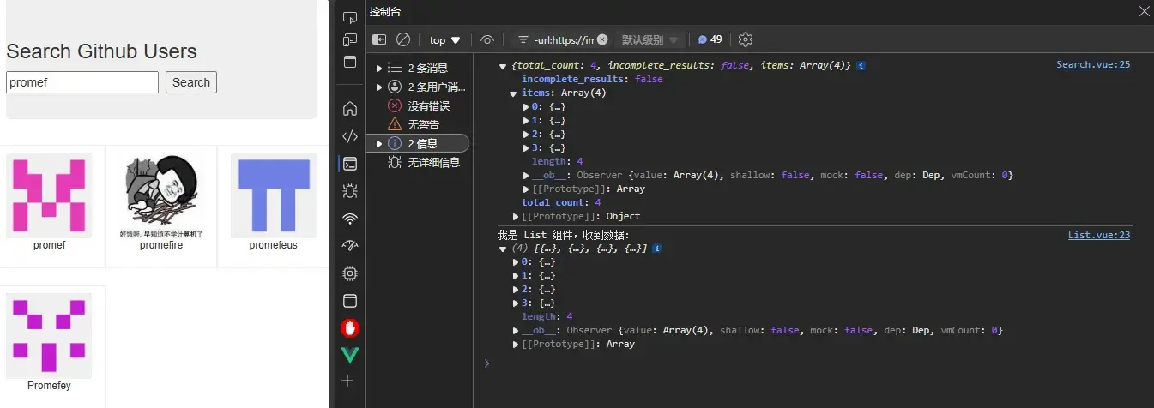Open the Application window icon panel

349,301
